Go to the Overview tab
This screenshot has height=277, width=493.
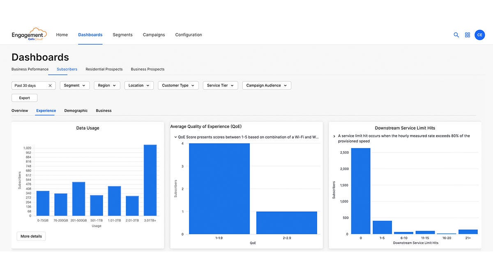pos(19,110)
